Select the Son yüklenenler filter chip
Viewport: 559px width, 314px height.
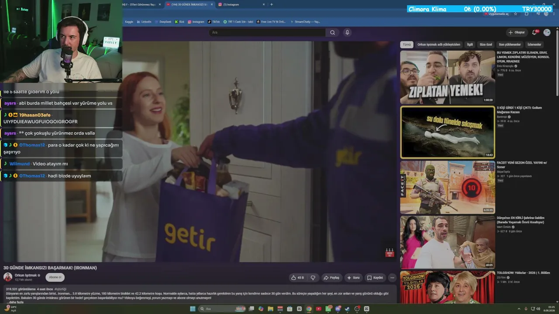tap(510, 44)
